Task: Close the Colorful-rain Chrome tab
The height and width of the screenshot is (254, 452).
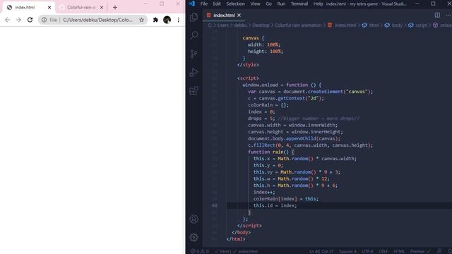Action: click(x=102, y=8)
